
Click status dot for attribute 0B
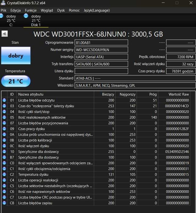click(x=4, y=140)
